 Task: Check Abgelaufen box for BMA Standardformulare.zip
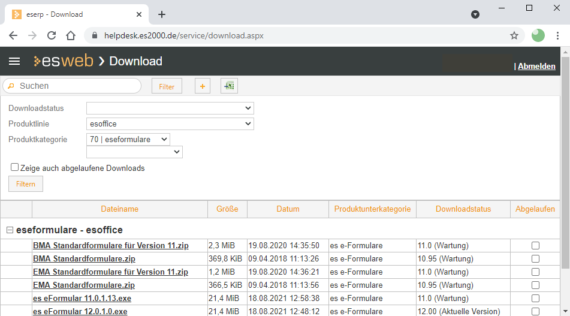coord(535,259)
